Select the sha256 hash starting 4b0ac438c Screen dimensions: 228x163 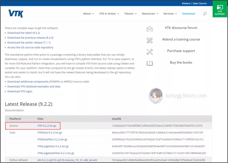point(158,132)
